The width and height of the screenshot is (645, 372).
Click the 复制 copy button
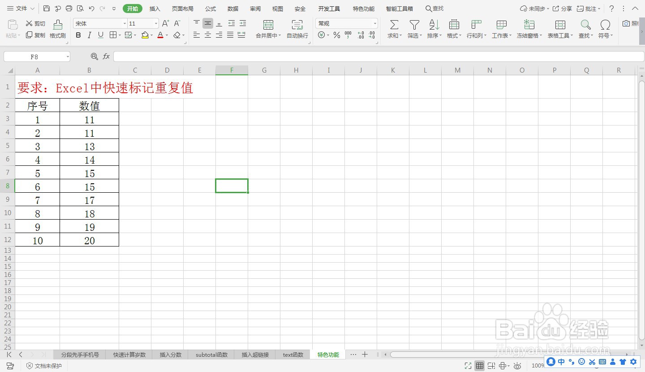35,35
